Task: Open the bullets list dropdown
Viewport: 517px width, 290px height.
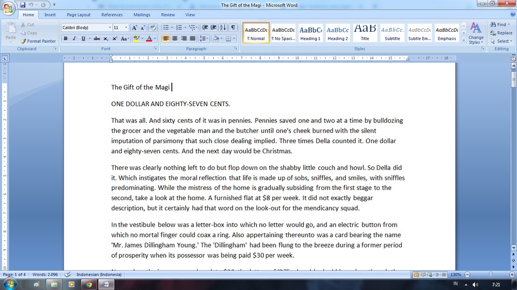Action: (172, 27)
